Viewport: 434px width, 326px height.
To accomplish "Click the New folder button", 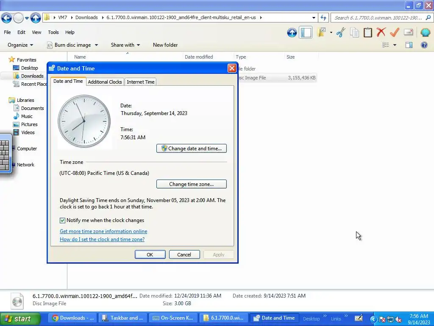I will point(165,45).
